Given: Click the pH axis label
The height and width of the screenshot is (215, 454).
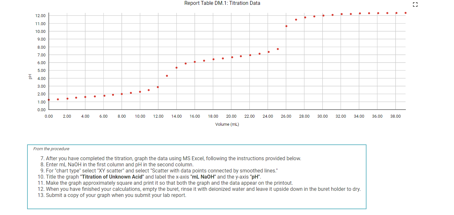Looking at the screenshot, I should coord(30,76).
